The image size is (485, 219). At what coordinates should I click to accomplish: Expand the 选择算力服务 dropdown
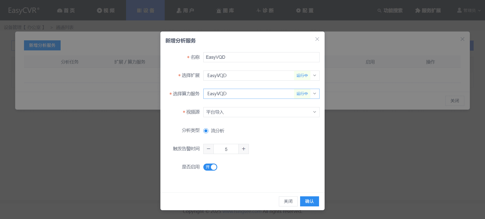click(x=261, y=94)
